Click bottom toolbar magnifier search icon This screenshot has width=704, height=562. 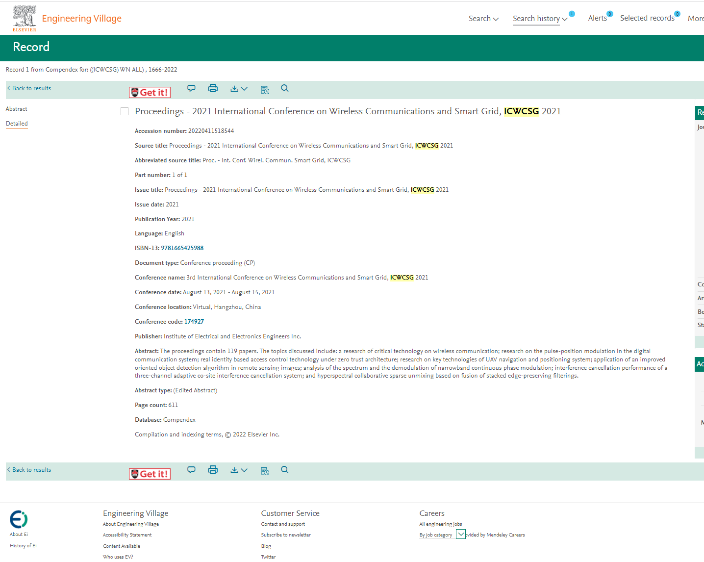(x=285, y=470)
